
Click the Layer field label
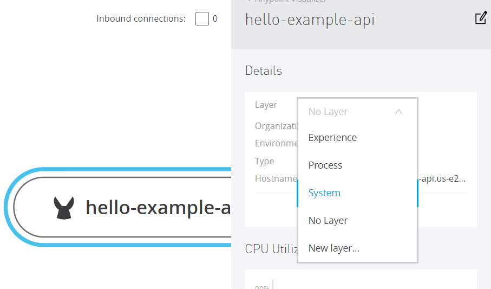pos(266,105)
